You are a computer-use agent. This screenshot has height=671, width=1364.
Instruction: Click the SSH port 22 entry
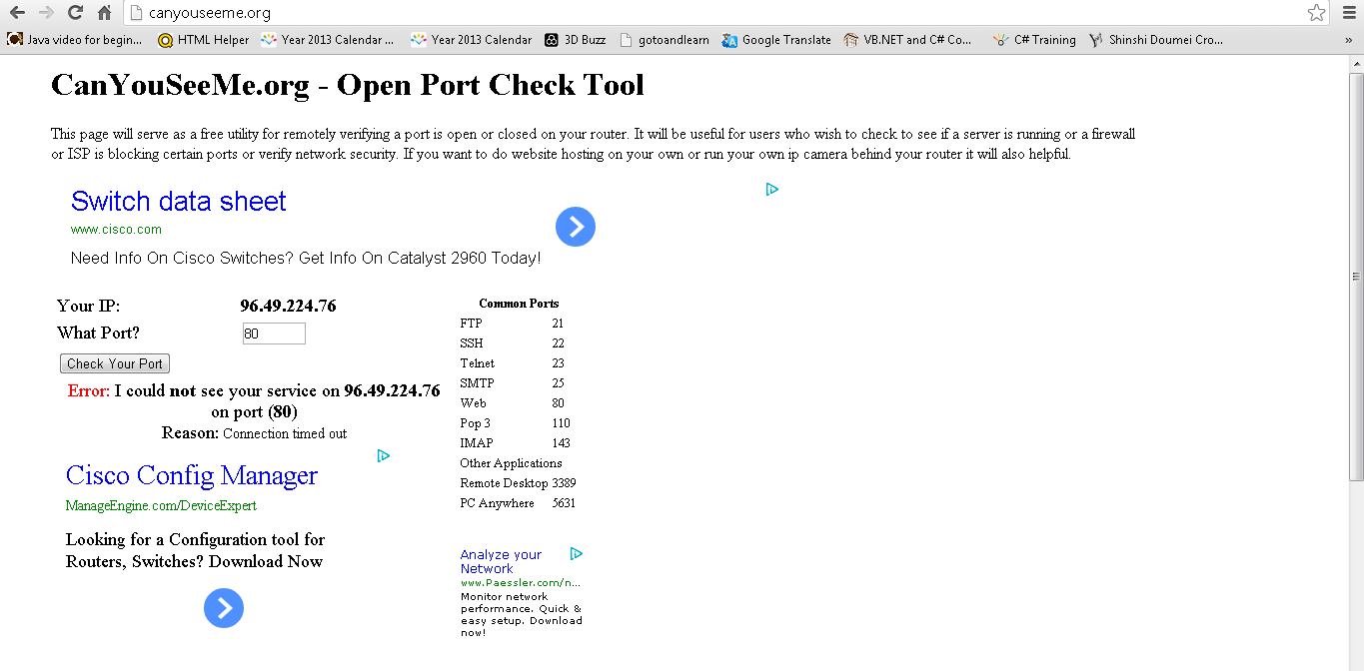click(512, 343)
